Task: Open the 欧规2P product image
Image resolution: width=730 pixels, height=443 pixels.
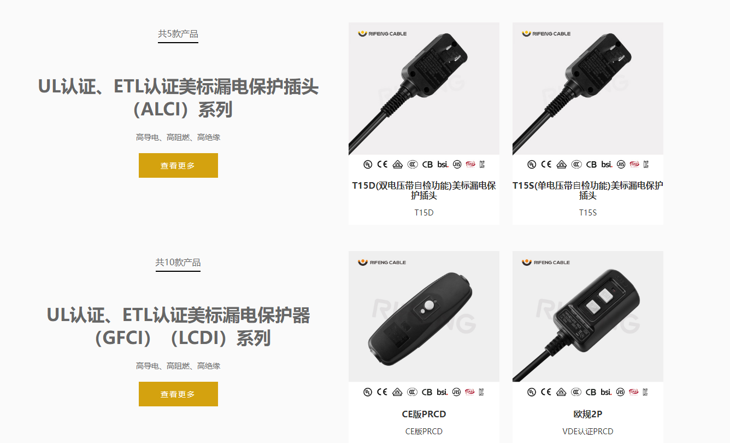Action: [588, 316]
